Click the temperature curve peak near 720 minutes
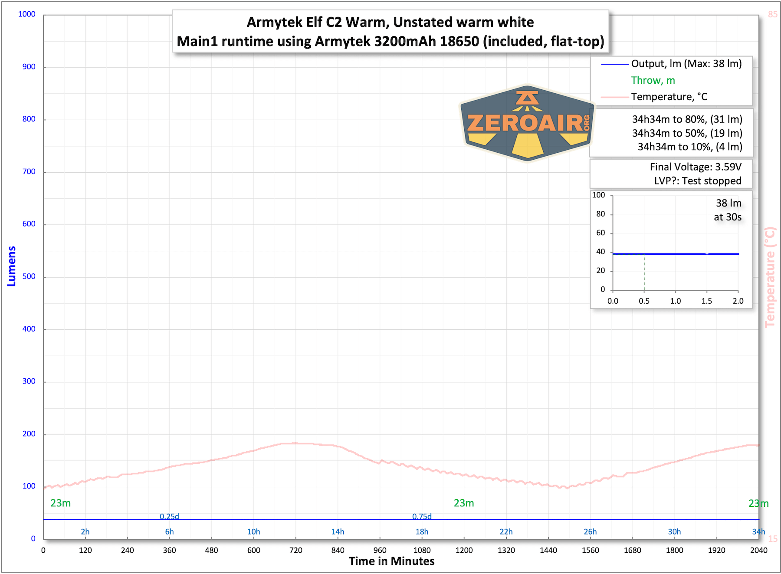 tap(296, 443)
